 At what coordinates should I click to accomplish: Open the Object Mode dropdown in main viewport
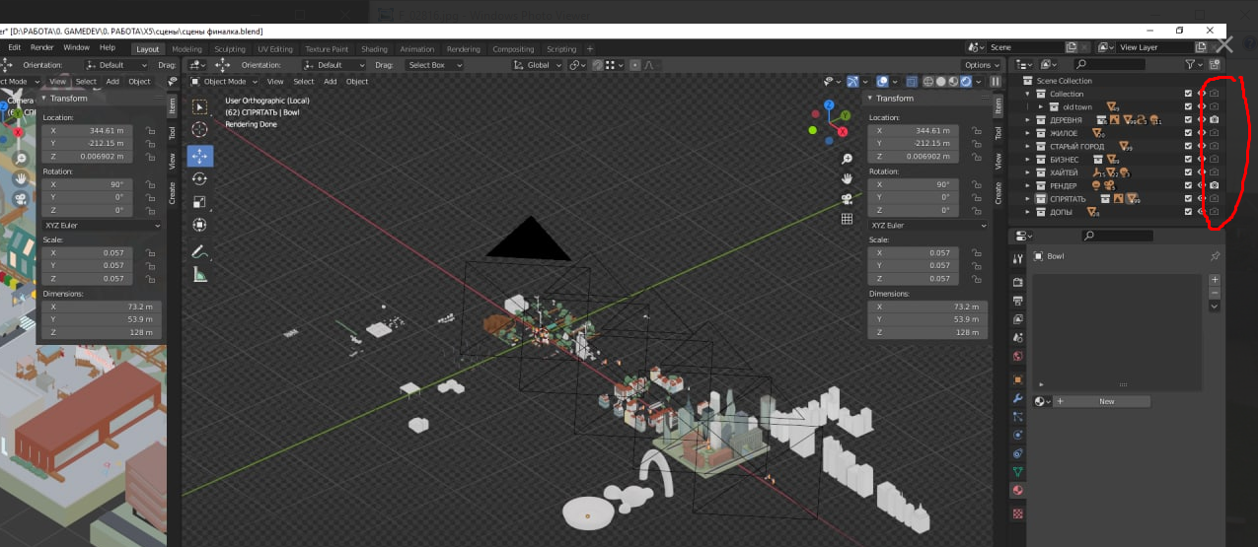[223, 82]
